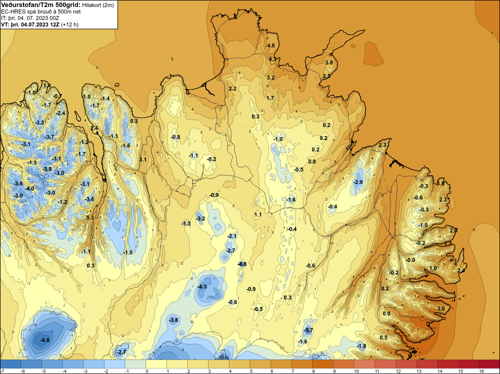Viewport: 500px width, 374px height.
Task: Click the '5.3' temperature value
Action: (90, 218)
